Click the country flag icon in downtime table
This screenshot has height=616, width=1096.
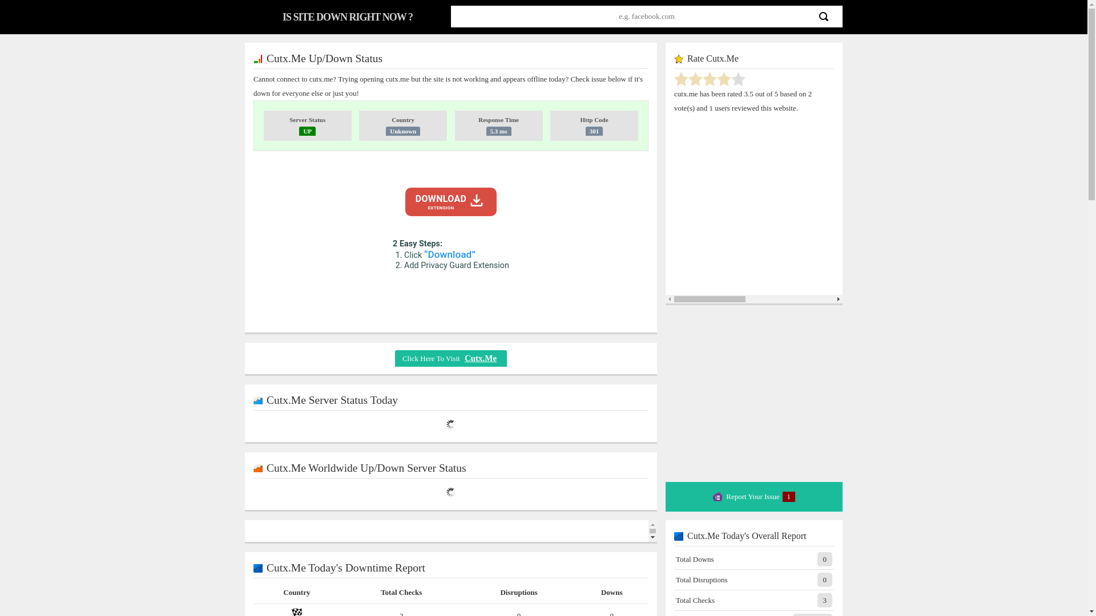coord(297,612)
